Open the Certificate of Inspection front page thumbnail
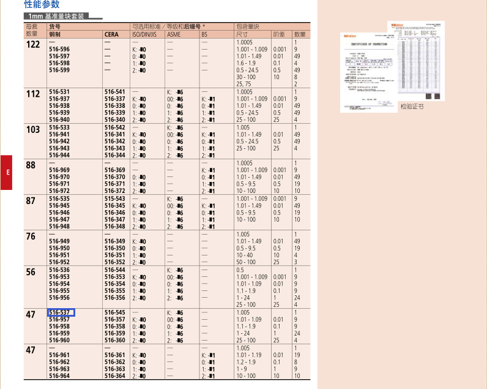Screen dimensions: 487x389 369,72
